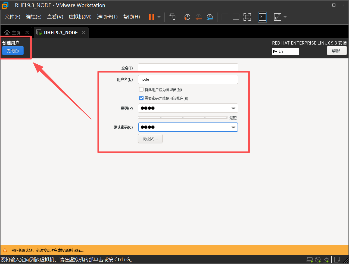This screenshot has width=349, height=264.
Task: Click RED HAT ENTERPRISE LINUX 9.3 安装 text
Action: point(310,43)
